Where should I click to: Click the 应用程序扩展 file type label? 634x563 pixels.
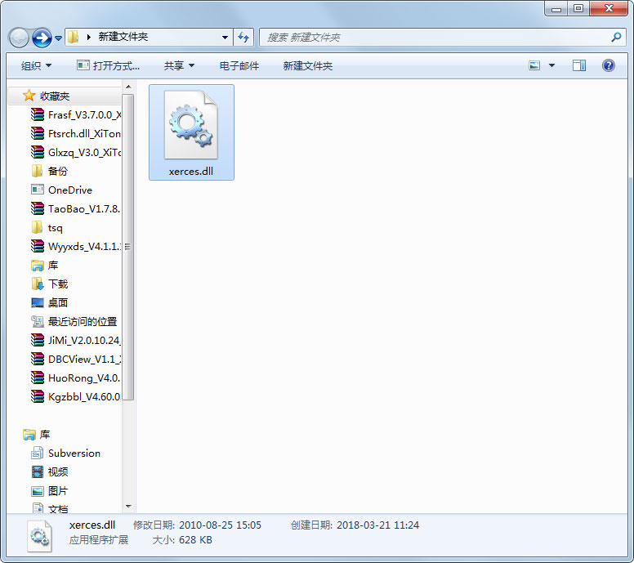click(x=99, y=540)
